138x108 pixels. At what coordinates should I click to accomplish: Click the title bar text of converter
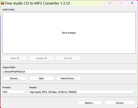tap(37, 3)
